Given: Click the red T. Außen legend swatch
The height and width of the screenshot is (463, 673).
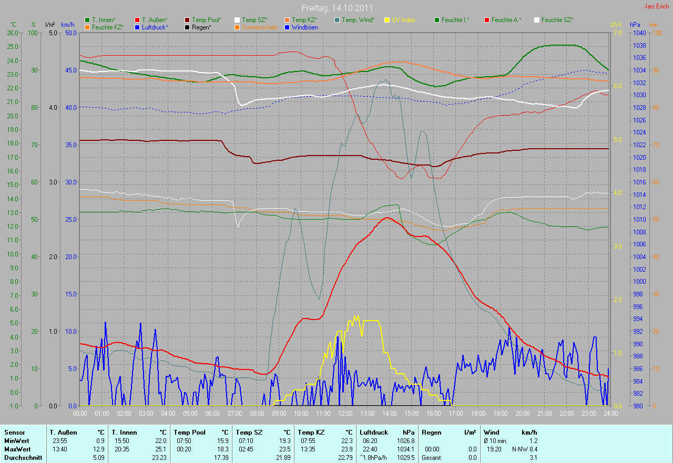Looking at the screenshot, I should click(137, 20).
